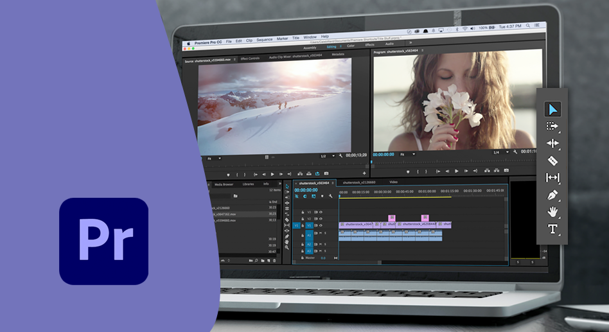Click Export Frame camera in Program monitor
This screenshot has height=332, width=609.
(x=506, y=170)
